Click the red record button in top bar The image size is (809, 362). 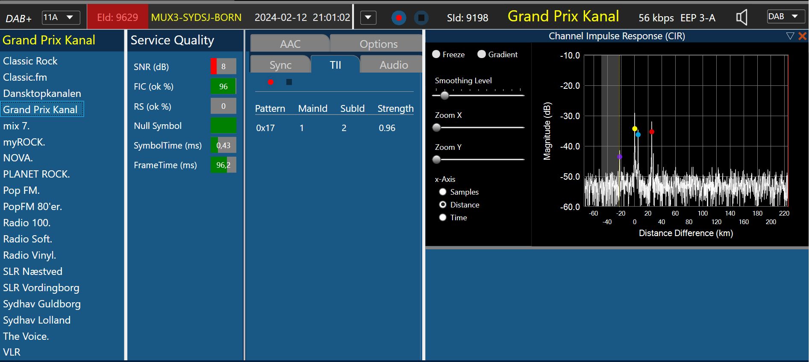tap(398, 18)
